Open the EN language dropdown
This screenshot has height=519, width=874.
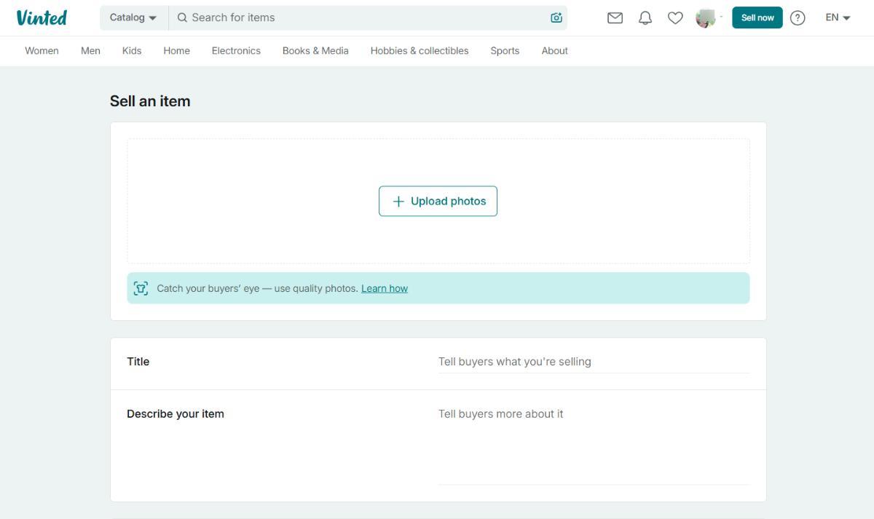(x=838, y=17)
